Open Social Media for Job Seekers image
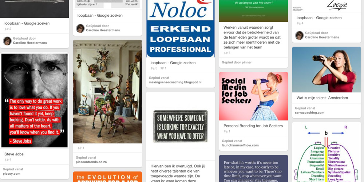The height and width of the screenshot is (182, 364). click(x=253, y=96)
